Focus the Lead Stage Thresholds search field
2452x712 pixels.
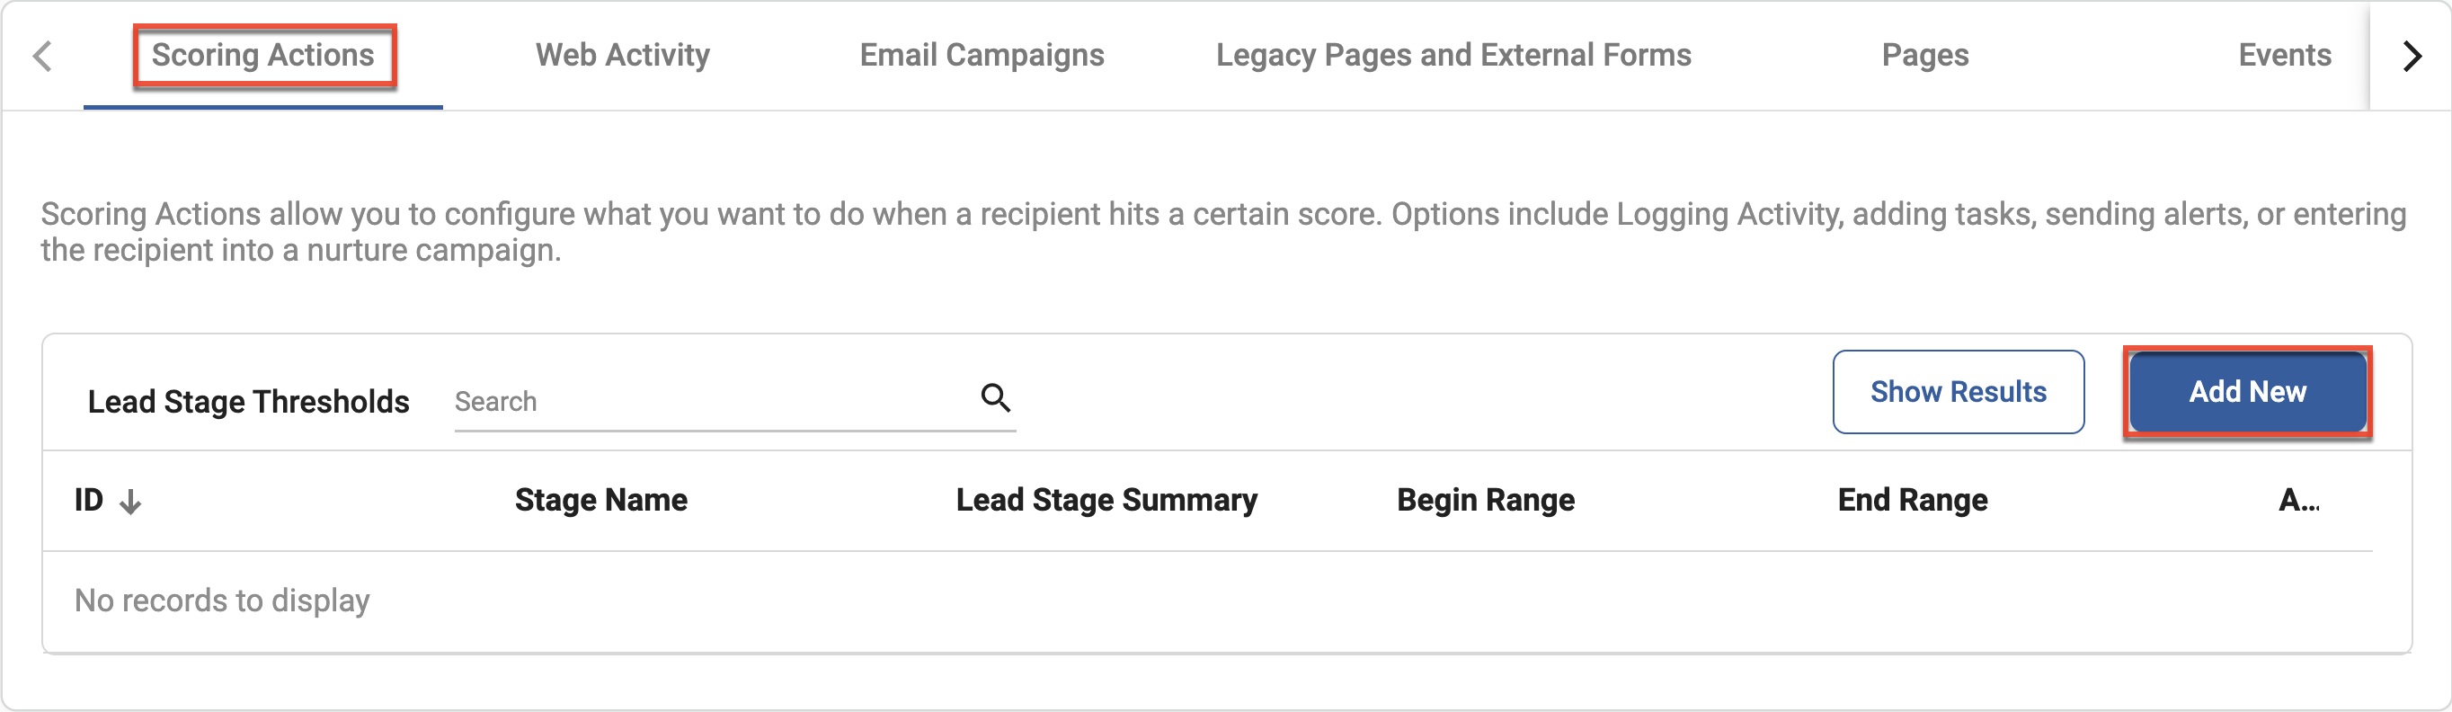coord(735,402)
